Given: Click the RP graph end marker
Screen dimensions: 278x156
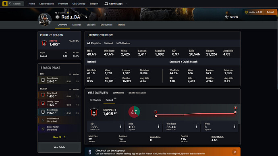Looking at the screenshot, I should pyautogui.click(x=235, y=112).
